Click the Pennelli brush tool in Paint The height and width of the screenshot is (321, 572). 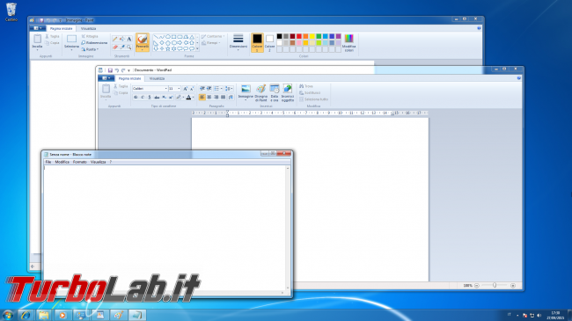point(143,42)
